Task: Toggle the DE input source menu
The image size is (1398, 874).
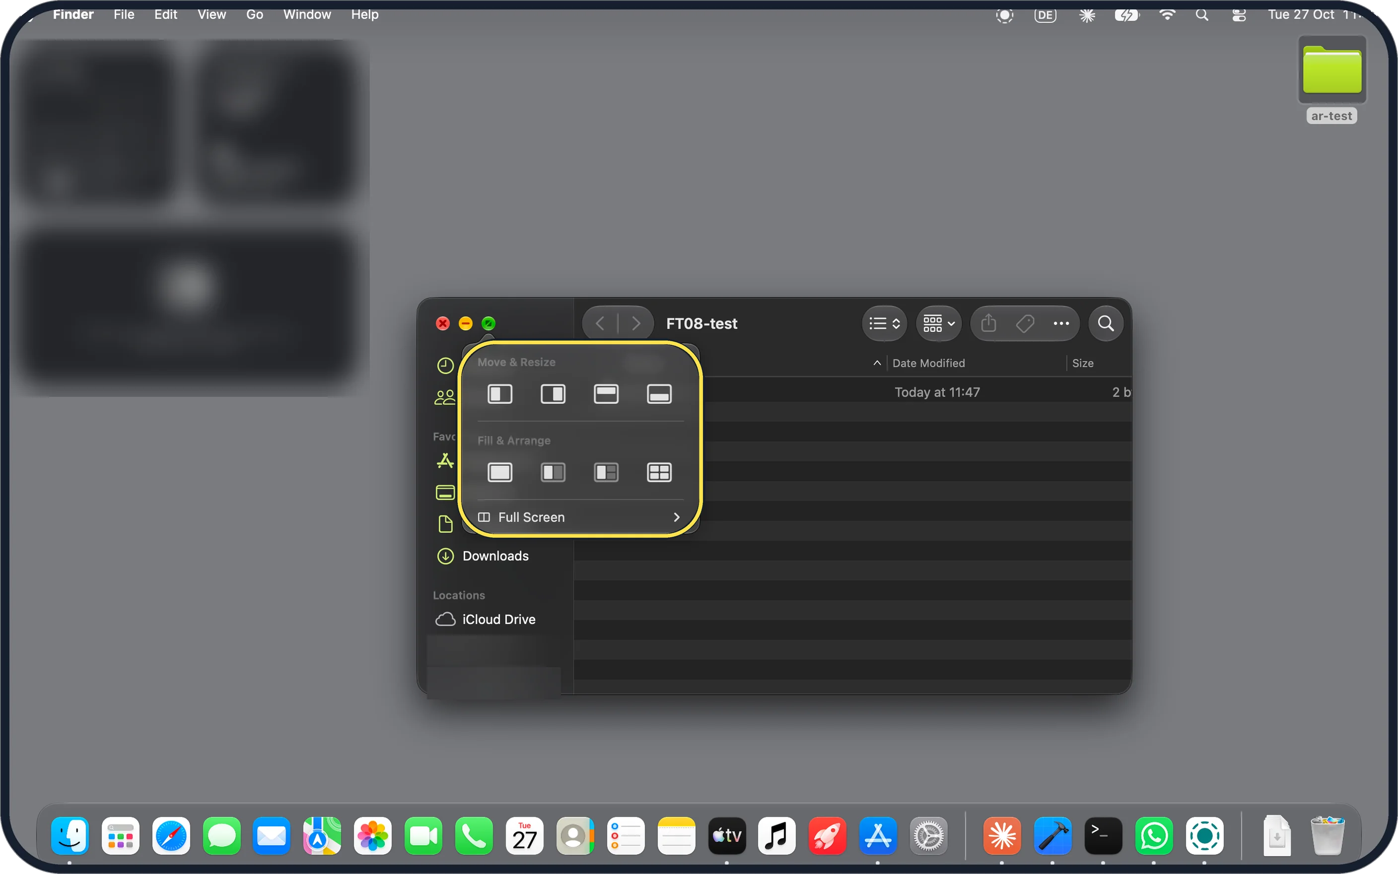Action: point(1045,15)
